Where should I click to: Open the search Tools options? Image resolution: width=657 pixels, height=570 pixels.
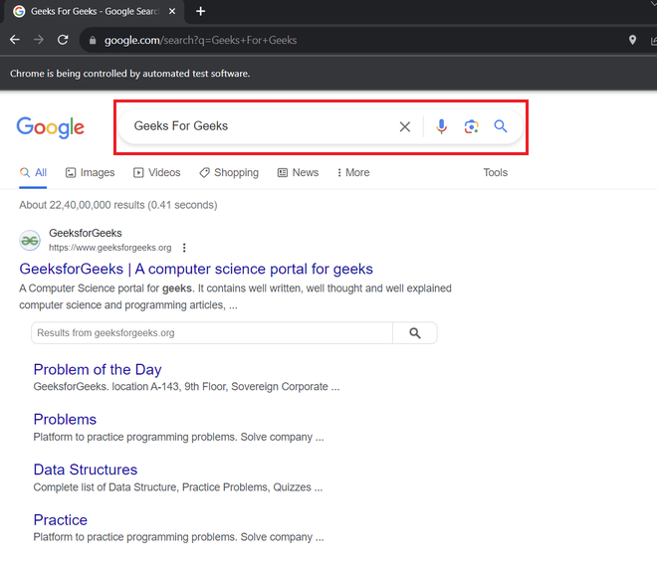495,172
